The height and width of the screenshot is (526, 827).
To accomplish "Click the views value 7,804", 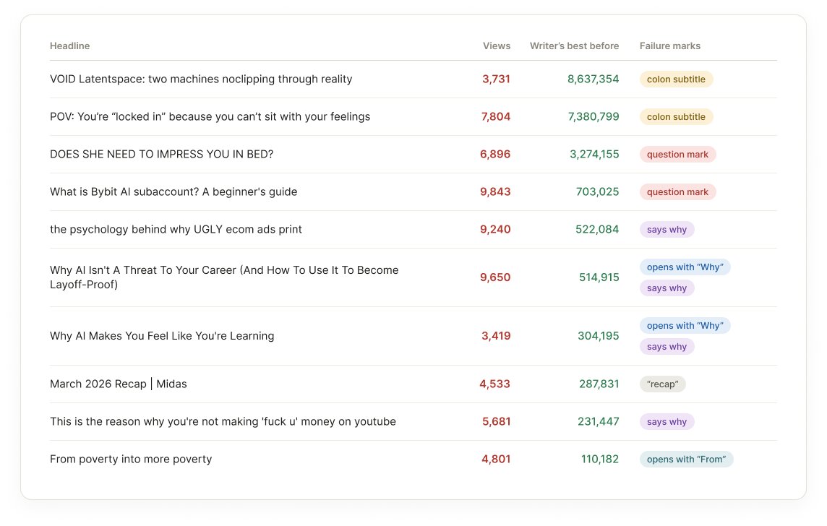I will coord(495,116).
